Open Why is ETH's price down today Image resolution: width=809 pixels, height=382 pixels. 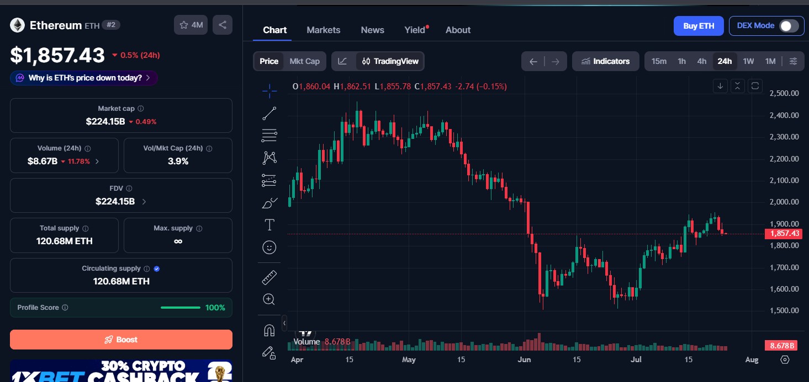[84, 78]
